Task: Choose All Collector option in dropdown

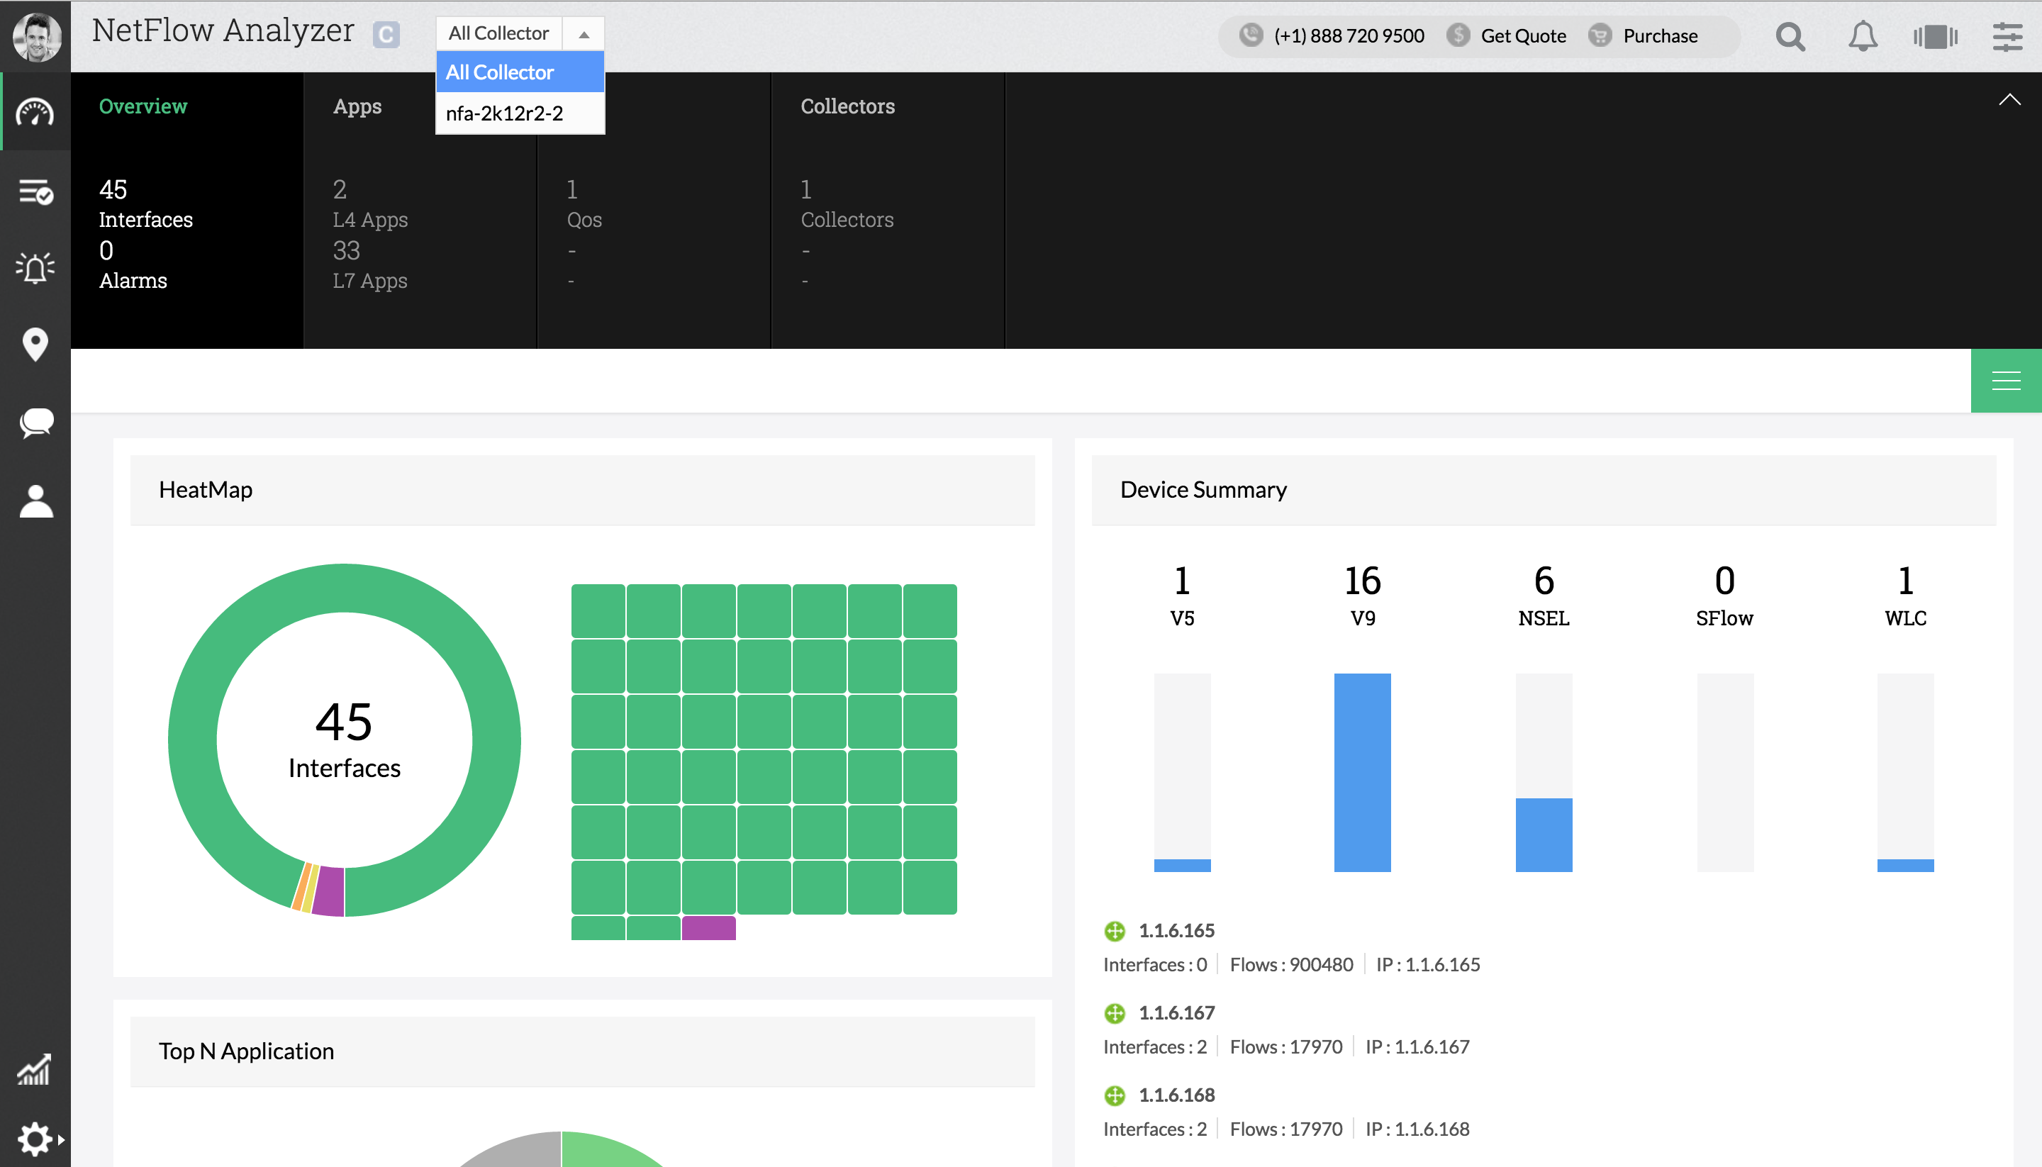Action: [500, 72]
